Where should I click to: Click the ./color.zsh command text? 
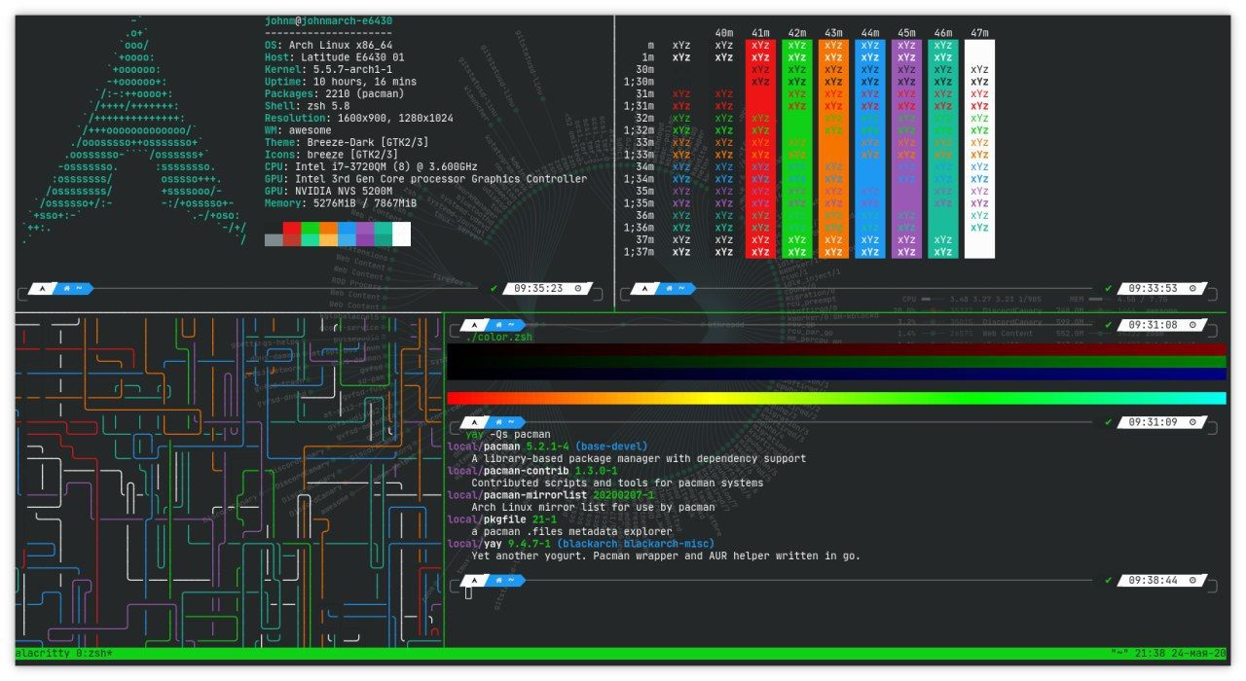(x=498, y=337)
